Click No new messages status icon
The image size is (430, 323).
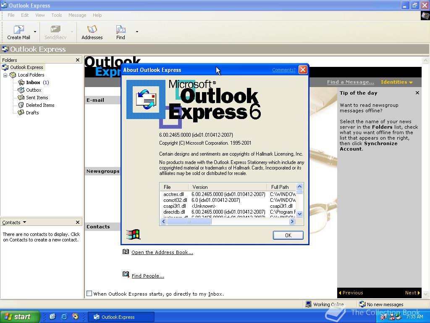[x=362, y=304]
